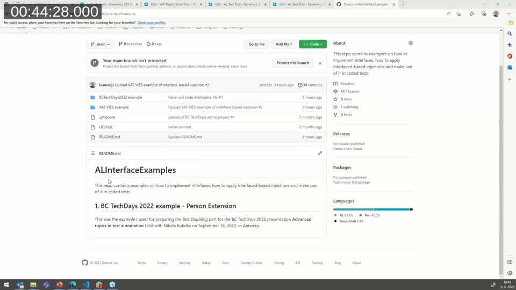The height and width of the screenshot is (290, 516).
Task: Open BCTechDays2022 example folder
Action: click(120, 97)
